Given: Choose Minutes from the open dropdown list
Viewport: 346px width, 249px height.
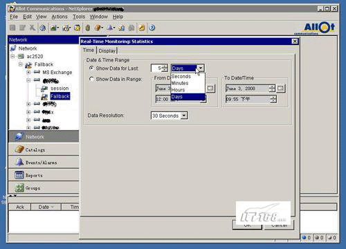Looking at the screenshot, I should [188, 83].
